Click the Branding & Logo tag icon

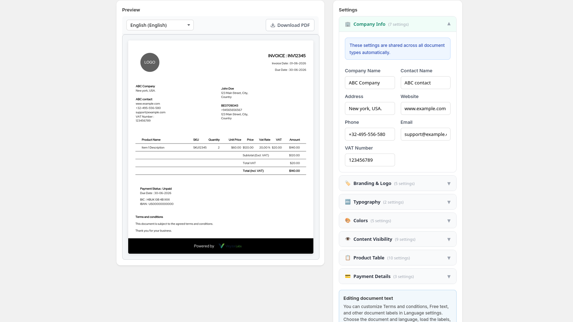(x=348, y=183)
